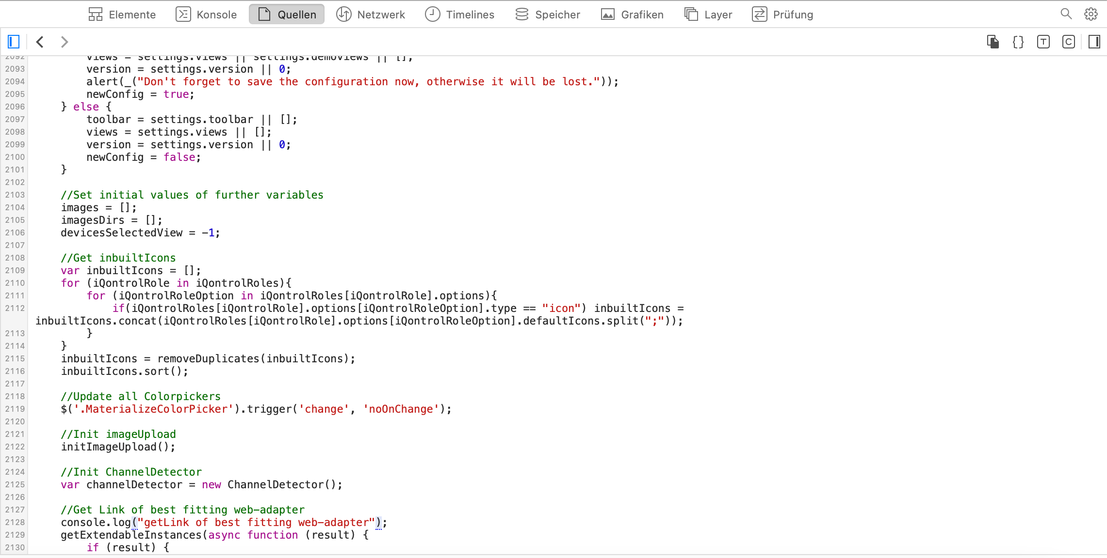This screenshot has width=1107, height=558.
Task: Set breakpoint on line 2128
Action: [15, 522]
